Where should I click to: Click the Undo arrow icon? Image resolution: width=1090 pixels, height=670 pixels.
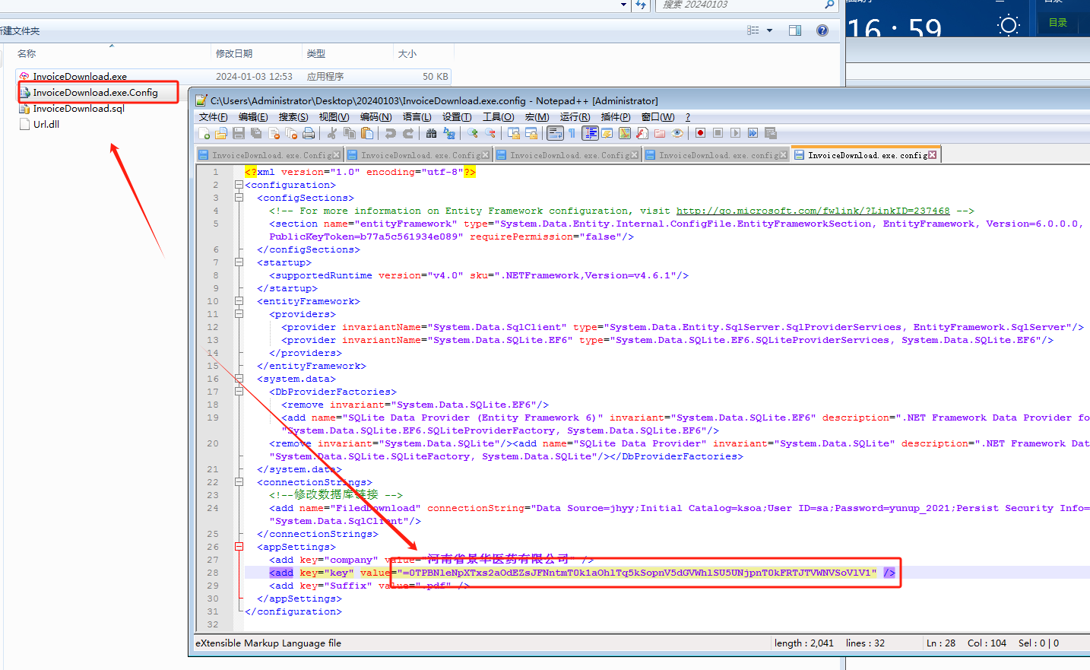(391, 133)
